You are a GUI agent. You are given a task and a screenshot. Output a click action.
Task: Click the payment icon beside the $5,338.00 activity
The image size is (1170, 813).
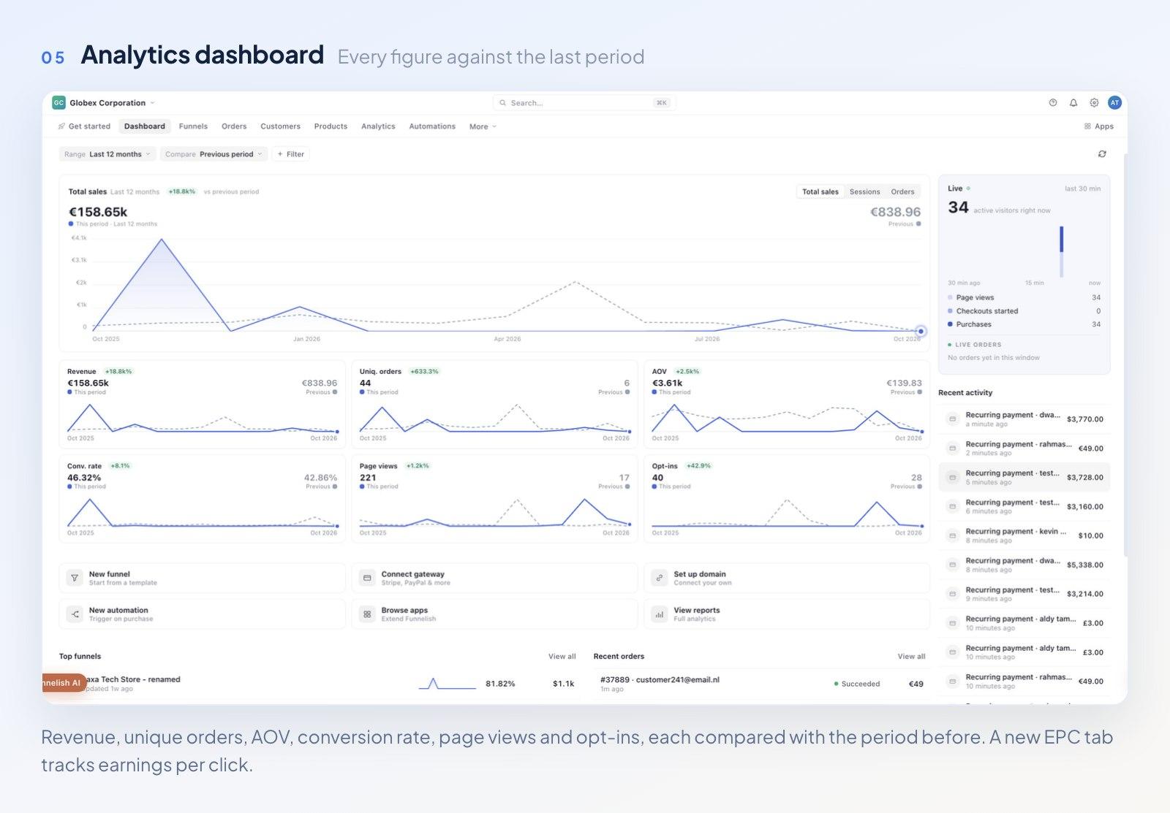(952, 565)
